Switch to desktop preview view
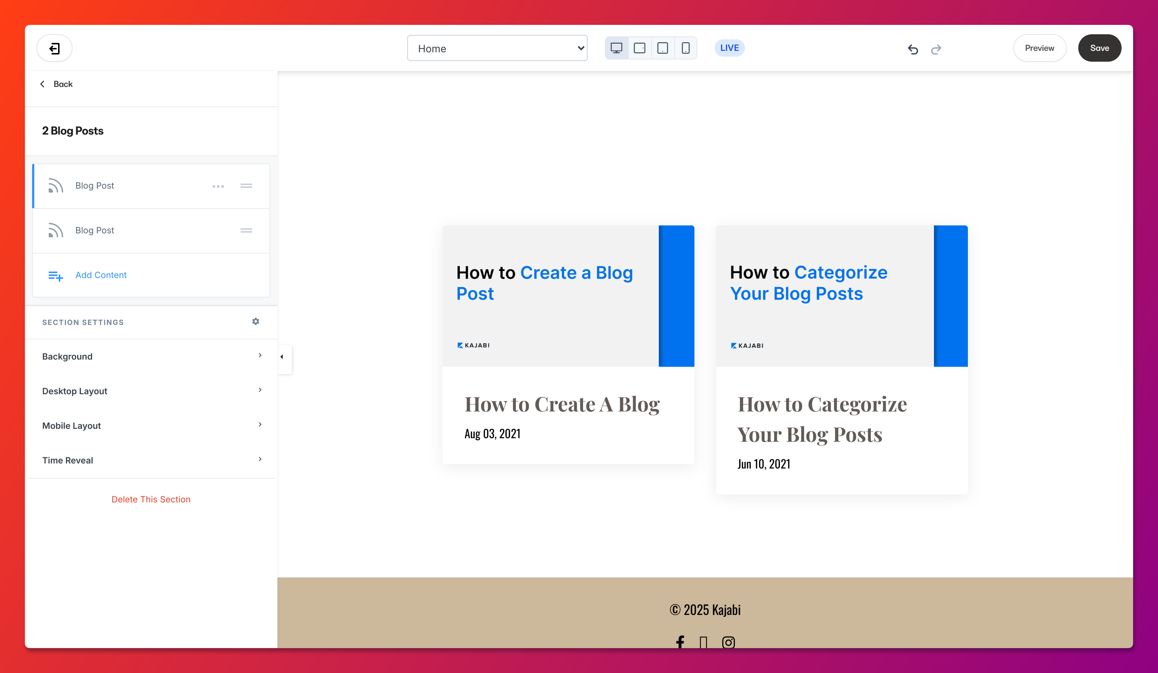This screenshot has height=673, width=1158. tap(616, 48)
